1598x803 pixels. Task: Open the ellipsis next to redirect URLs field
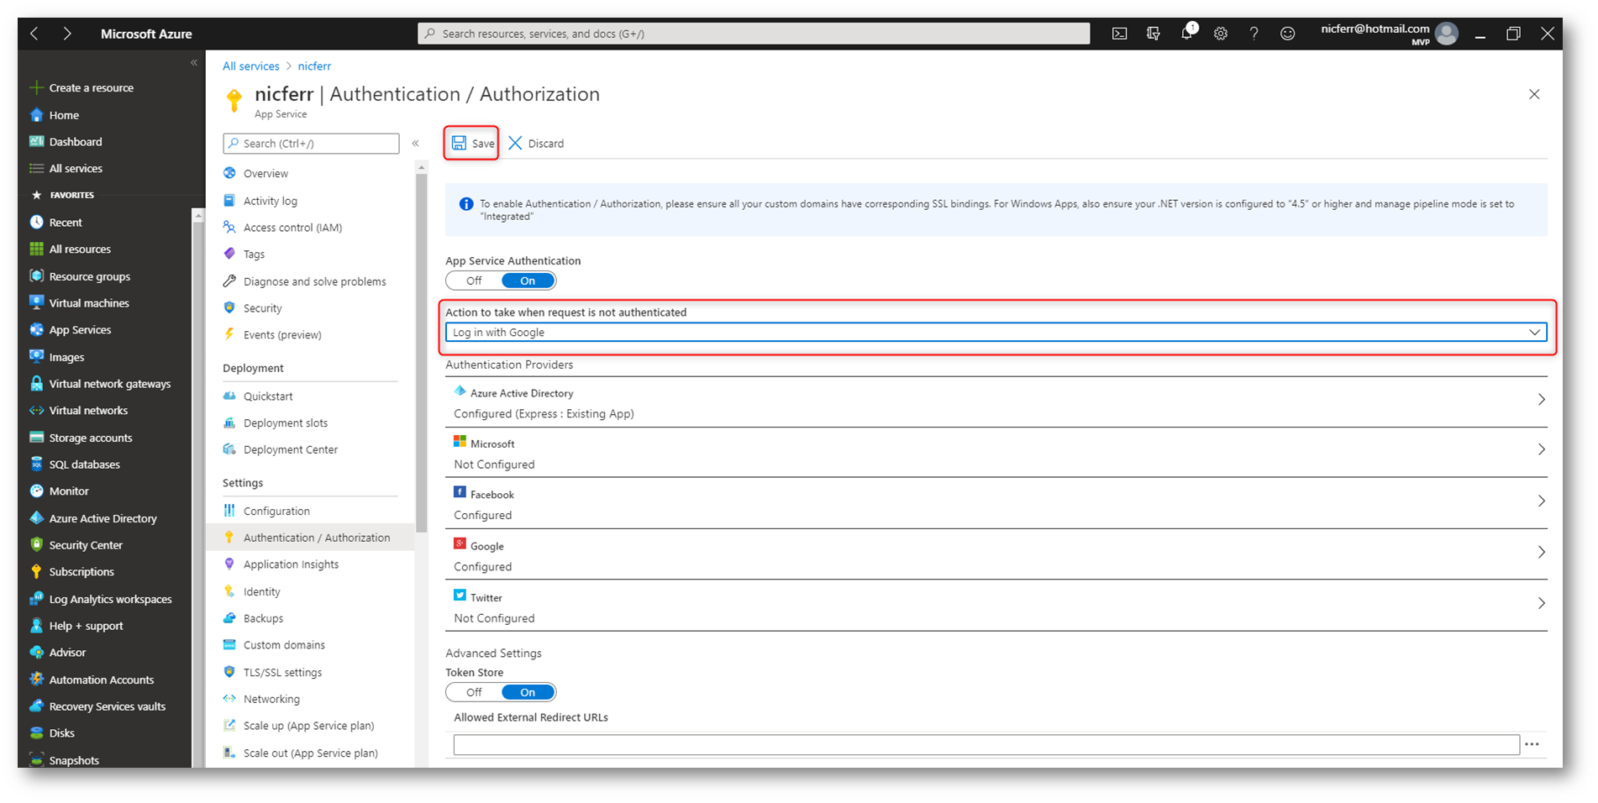tap(1532, 744)
